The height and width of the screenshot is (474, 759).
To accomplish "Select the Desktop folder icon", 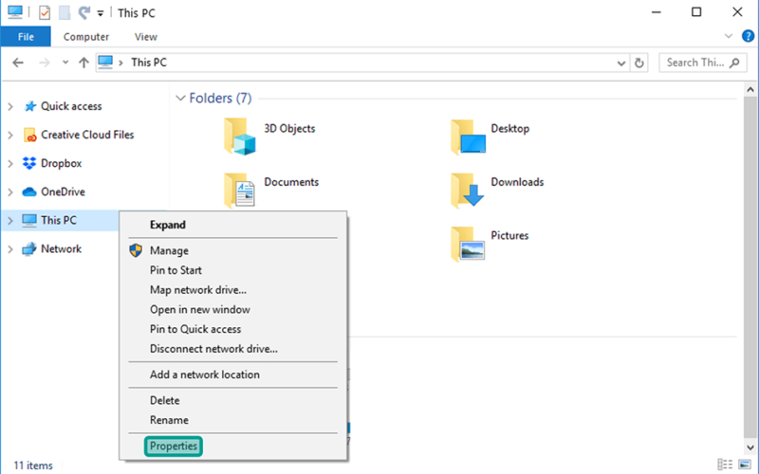I will pyautogui.click(x=468, y=137).
